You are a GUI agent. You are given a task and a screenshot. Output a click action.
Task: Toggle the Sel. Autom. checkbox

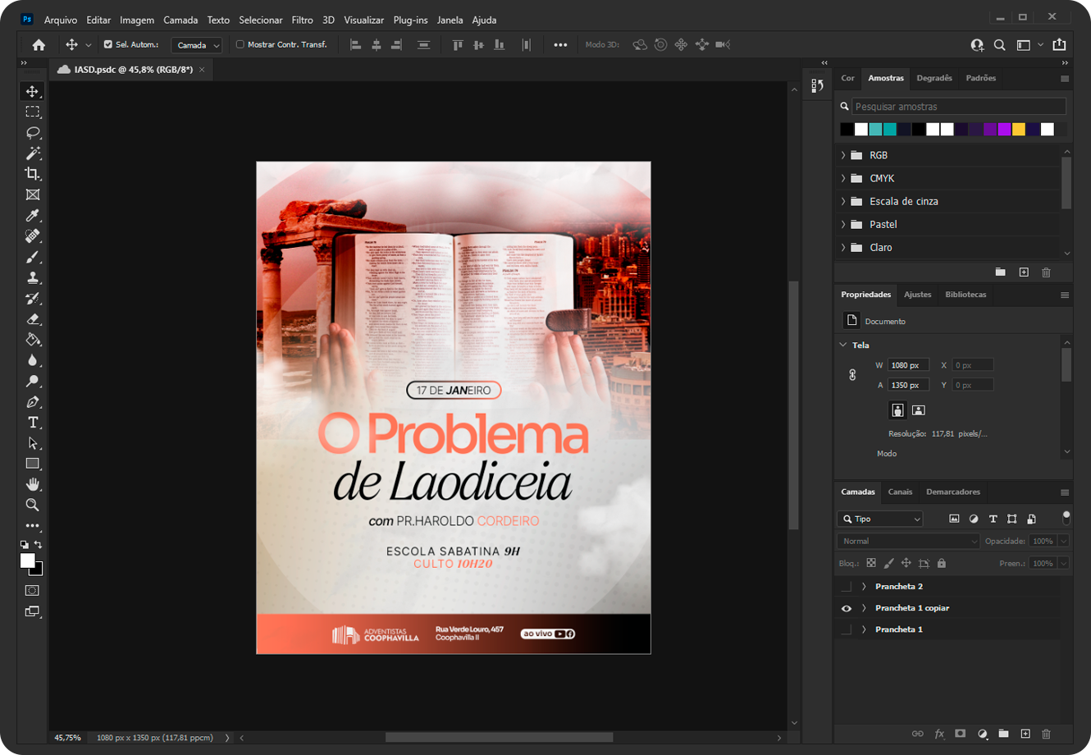click(x=107, y=44)
